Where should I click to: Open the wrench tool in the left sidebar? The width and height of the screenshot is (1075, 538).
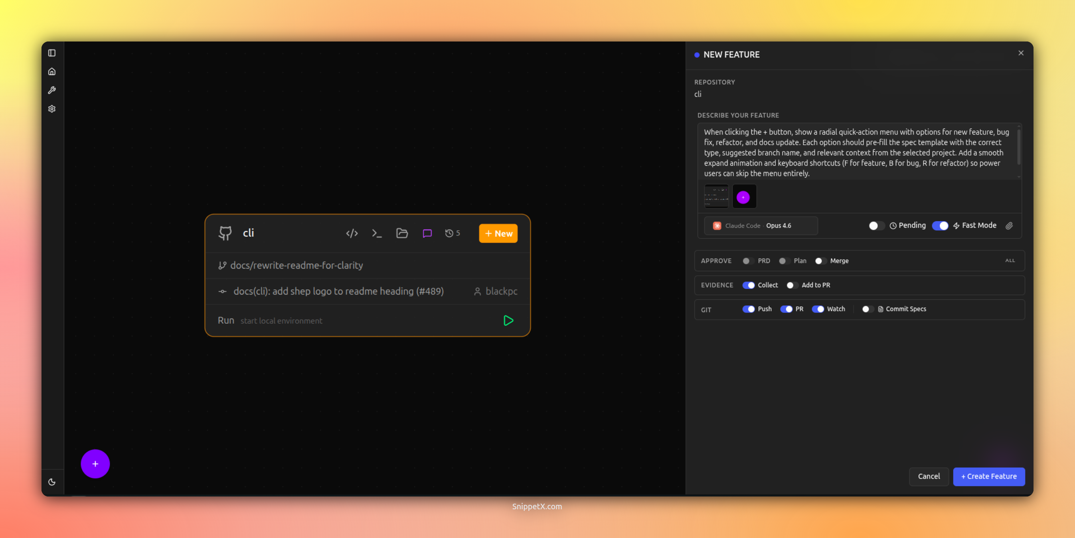[x=52, y=90]
